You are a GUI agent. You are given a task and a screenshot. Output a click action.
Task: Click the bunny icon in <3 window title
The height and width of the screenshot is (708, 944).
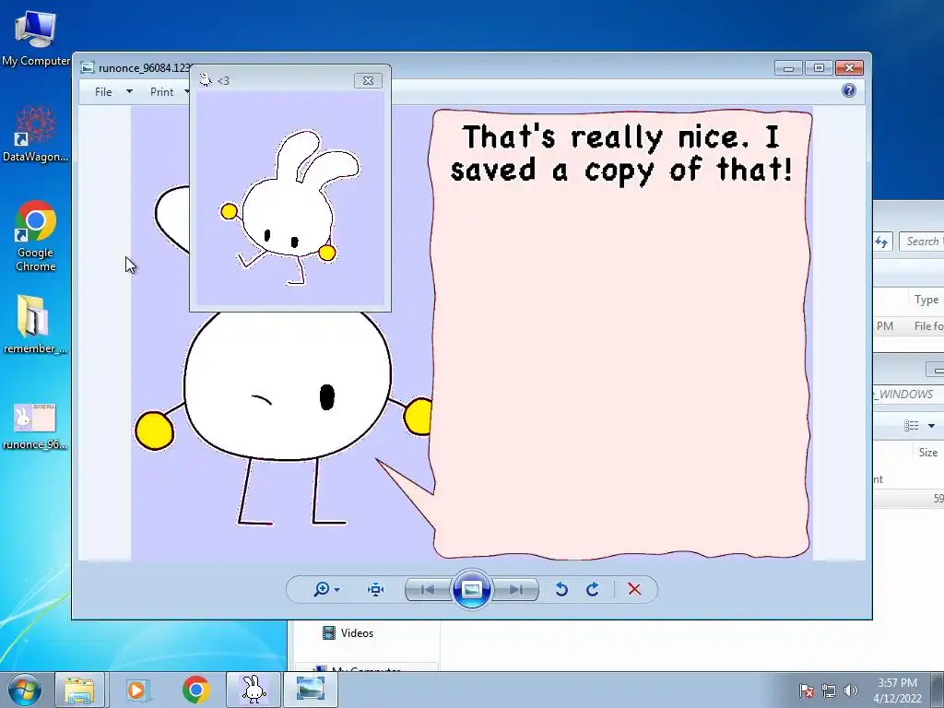[206, 80]
